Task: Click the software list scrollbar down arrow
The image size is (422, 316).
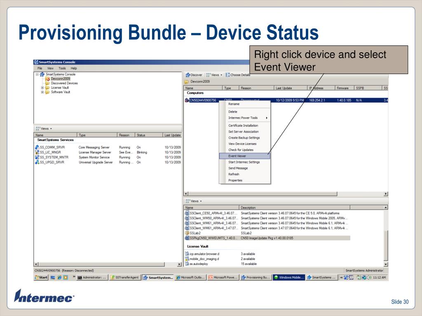Action: (x=386, y=264)
